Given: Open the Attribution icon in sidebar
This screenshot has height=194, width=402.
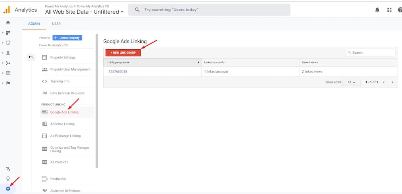Looking at the screenshot, I should pos(8,169).
